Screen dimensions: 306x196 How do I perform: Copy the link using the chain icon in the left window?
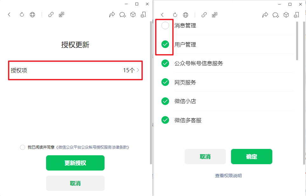click(x=51, y=14)
